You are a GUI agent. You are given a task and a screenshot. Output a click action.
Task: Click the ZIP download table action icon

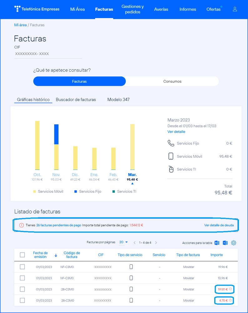[x=217, y=243]
